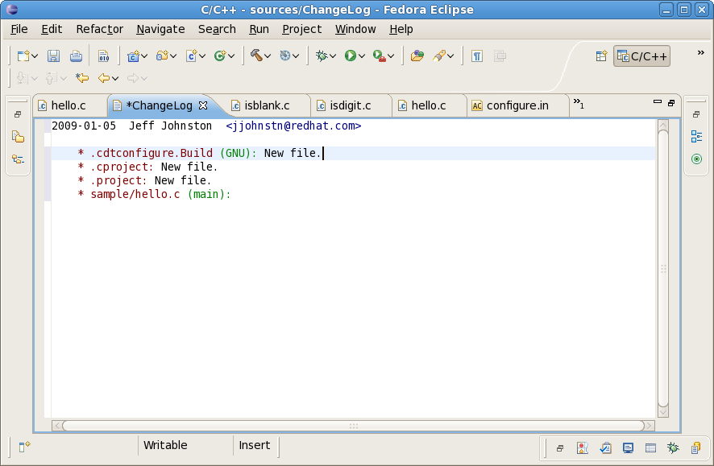The height and width of the screenshot is (466, 714).
Task: Open the bookmarks fast view icon with red marker
Action: pos(583,447)
